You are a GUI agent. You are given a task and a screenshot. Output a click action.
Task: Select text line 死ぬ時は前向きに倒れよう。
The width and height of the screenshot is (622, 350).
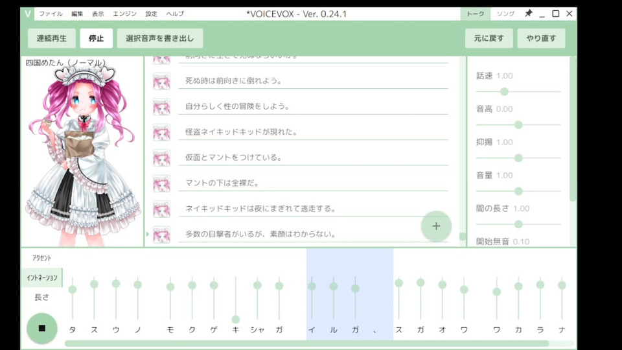314,81
